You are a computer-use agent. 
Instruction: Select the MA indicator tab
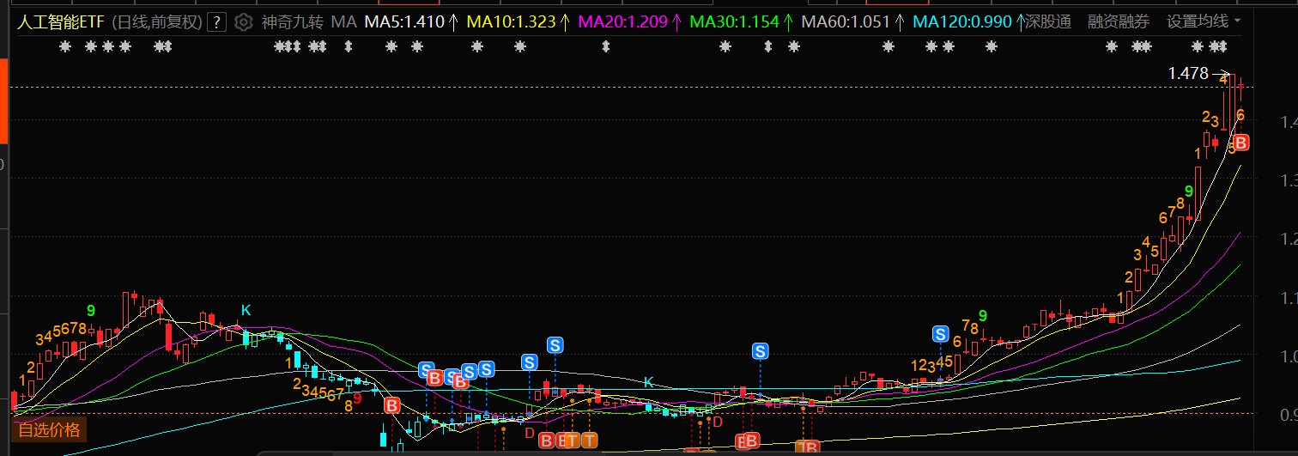(343, 22)
